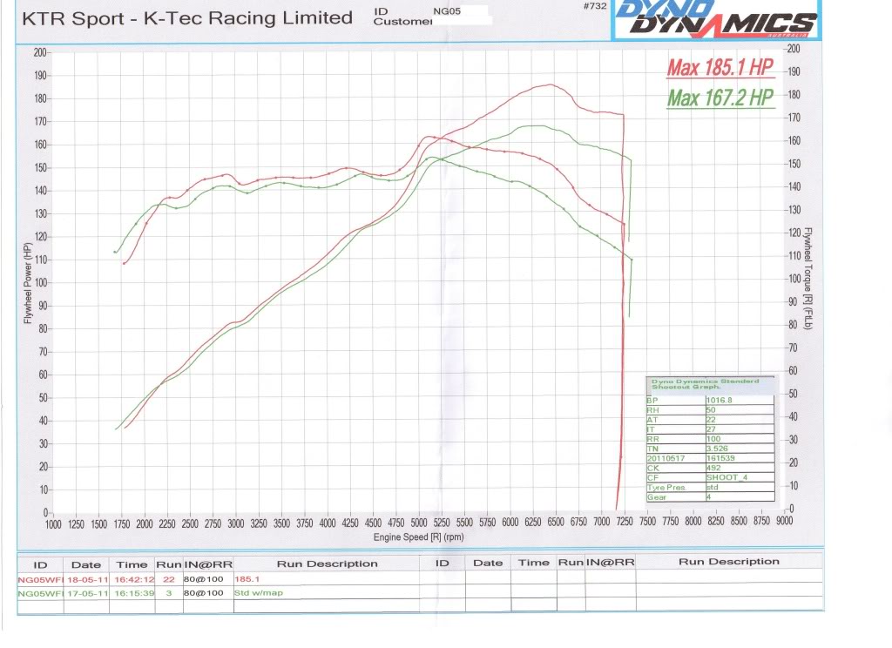Click the Engine Speed (rpm) axis label
Image resolution: width=892 pixels, height=648 pixels.
click(x=418, y=538)
